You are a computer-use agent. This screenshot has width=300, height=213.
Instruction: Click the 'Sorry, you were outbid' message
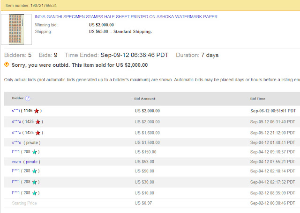(80, 65)
